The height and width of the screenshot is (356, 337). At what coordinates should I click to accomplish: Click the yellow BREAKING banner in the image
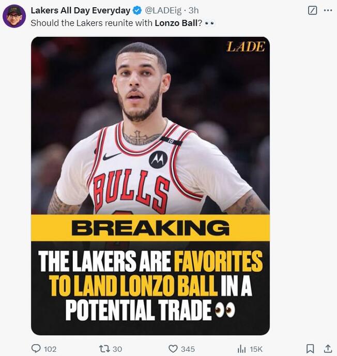[150, 228]
